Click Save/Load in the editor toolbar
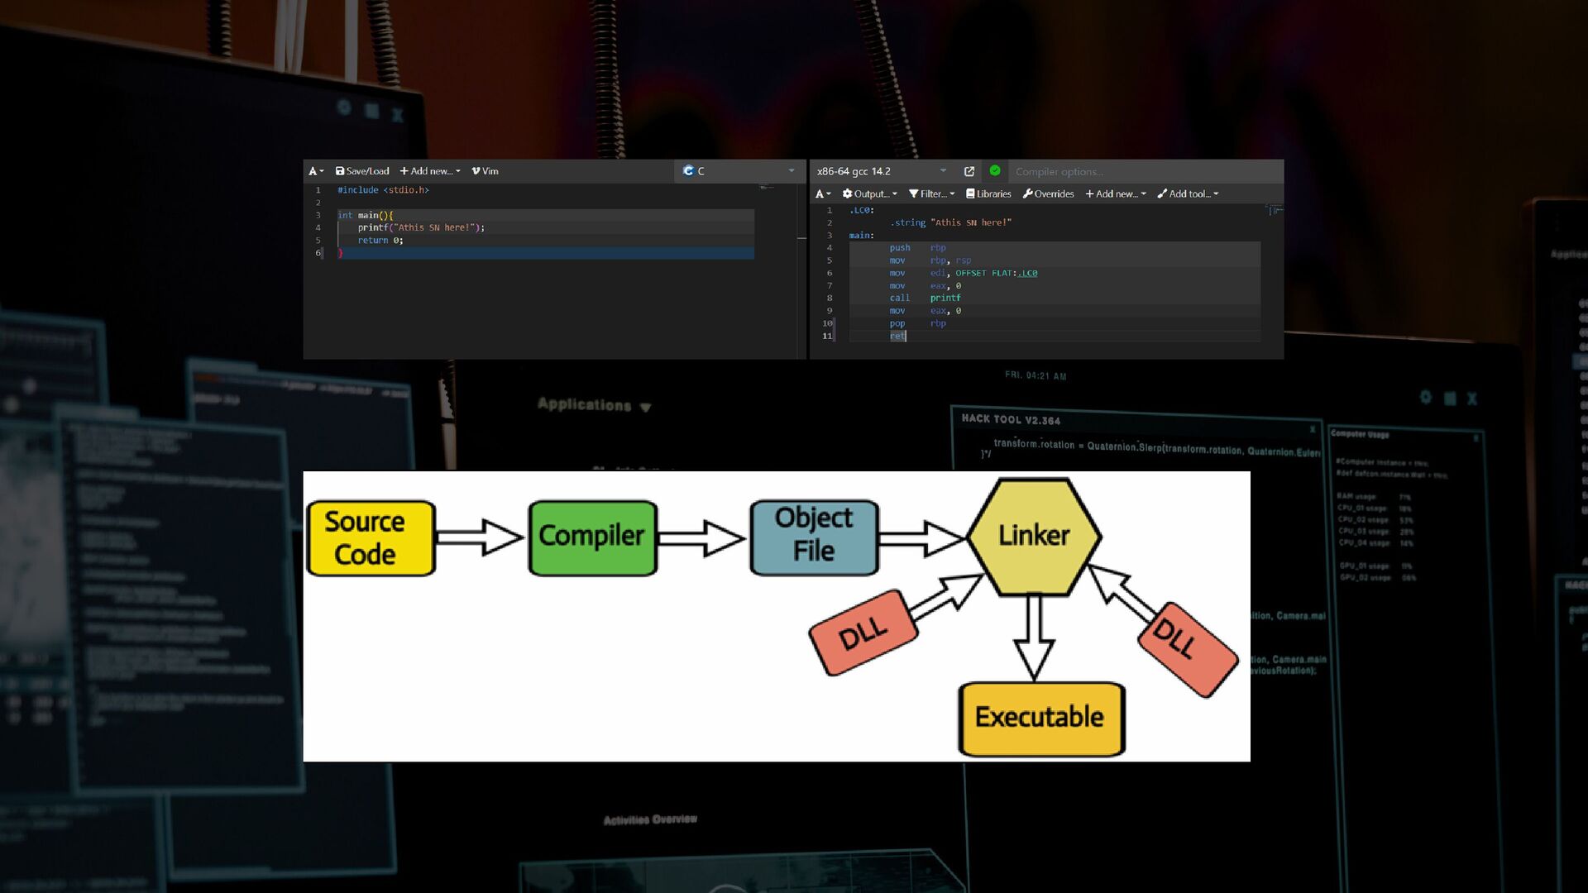 click(362, 171)
